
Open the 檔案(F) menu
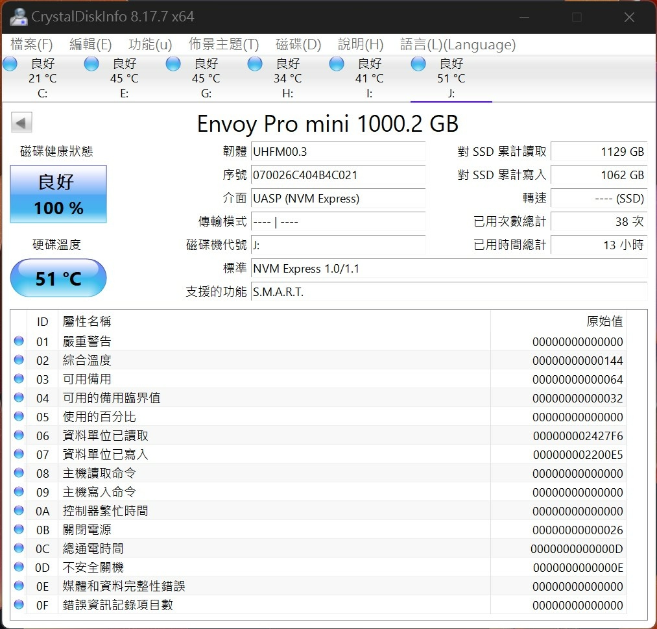tap(31, 44)
